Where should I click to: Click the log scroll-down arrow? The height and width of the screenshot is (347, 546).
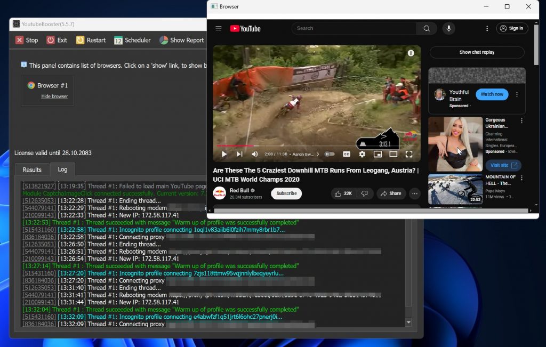tap(408, 322)
